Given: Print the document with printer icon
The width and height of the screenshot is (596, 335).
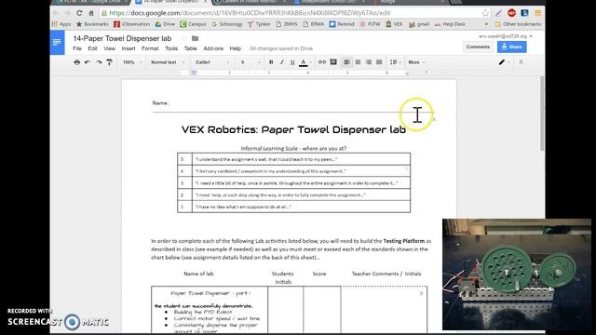Looking at the screenshot, I should click(x=76, y=62).
